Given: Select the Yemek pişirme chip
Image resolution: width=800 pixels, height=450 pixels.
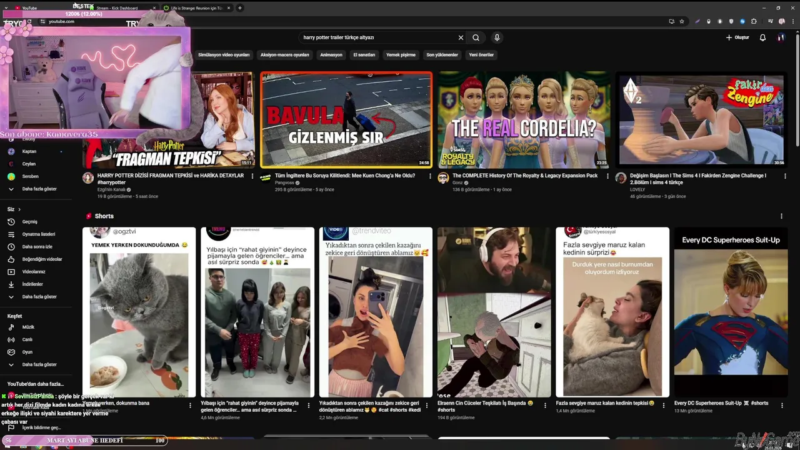Looking at the screenshot, I should coord(401,55).
